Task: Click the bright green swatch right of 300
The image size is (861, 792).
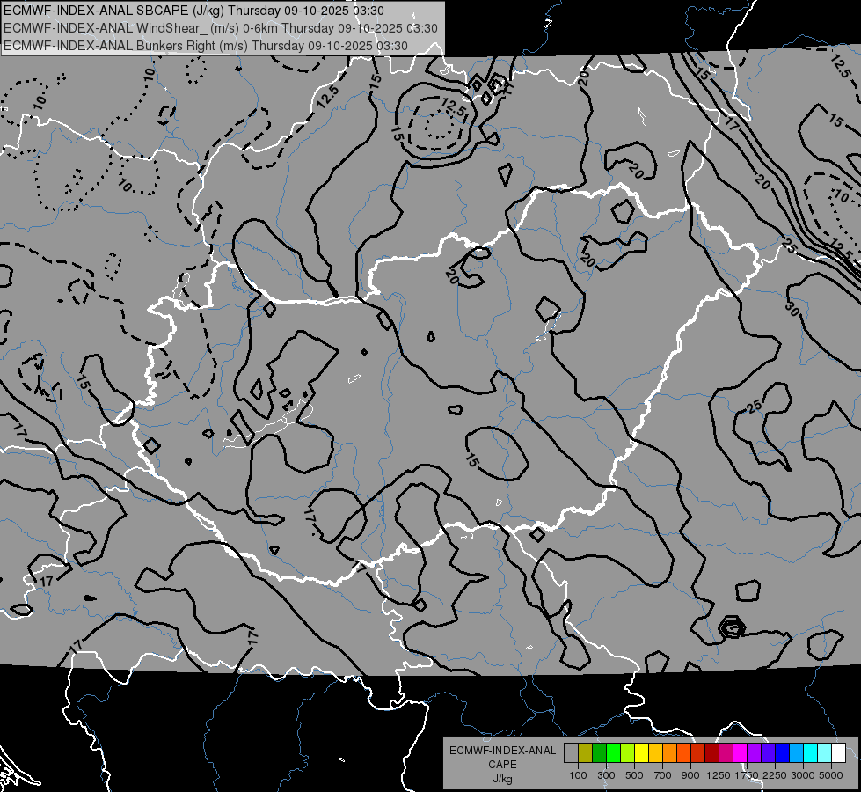Action: [x=613, y=752]
